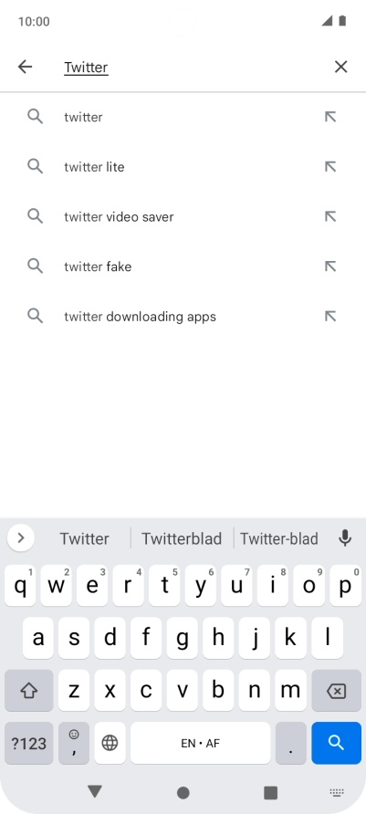The image size is (366, 814).
Task: Fill search with 'twitter lite' using its arrow
Action: 330,167
